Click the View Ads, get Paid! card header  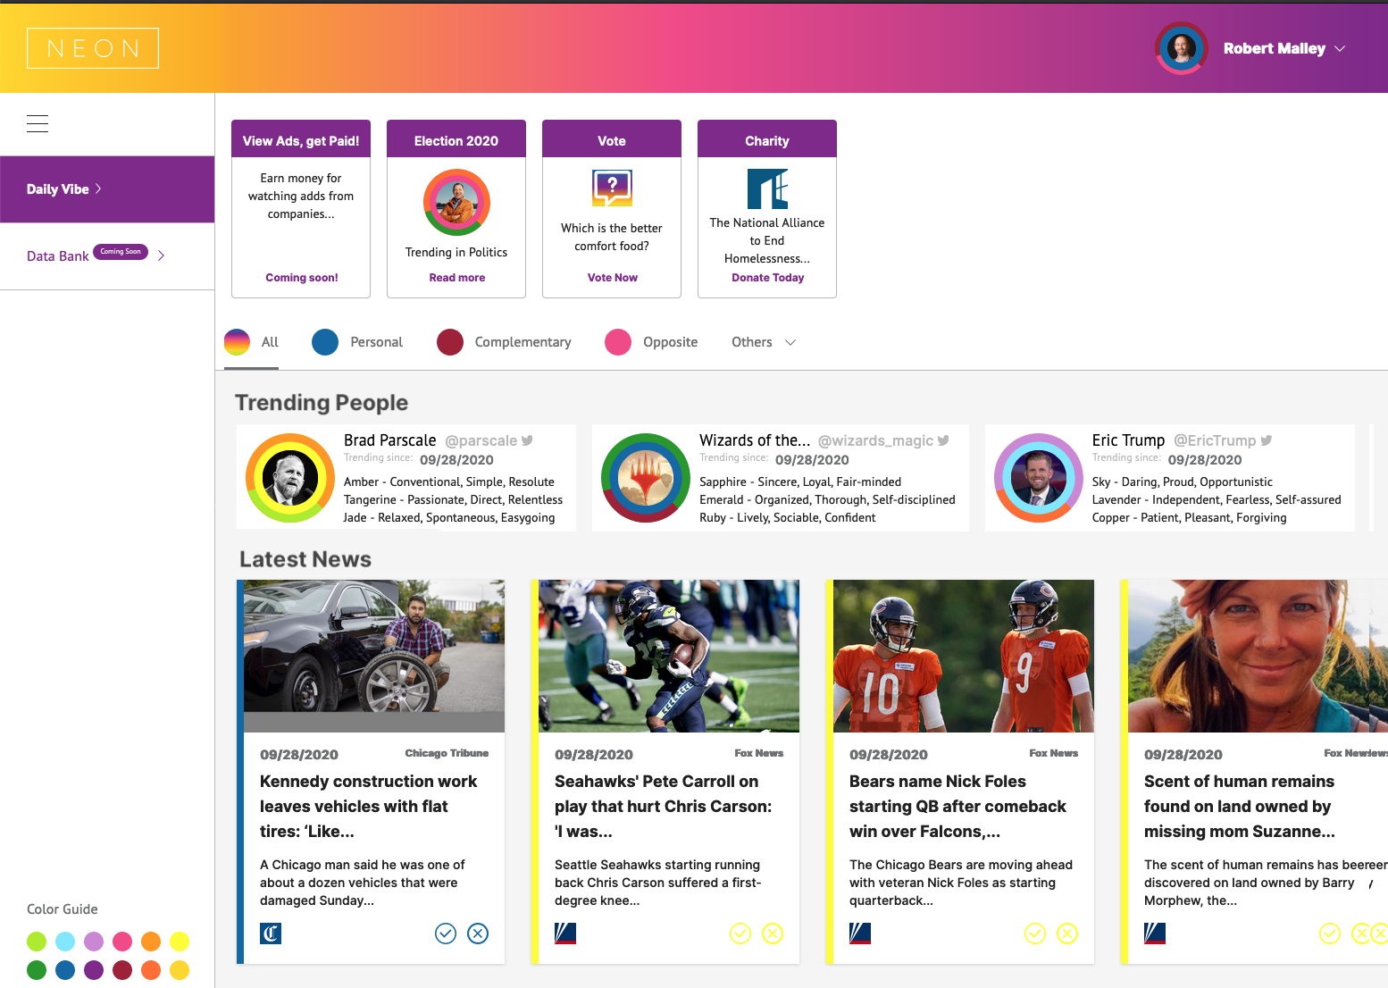point(301,139)
